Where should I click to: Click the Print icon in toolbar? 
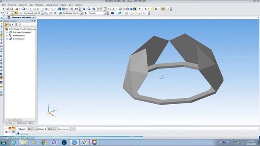(17, 9)
